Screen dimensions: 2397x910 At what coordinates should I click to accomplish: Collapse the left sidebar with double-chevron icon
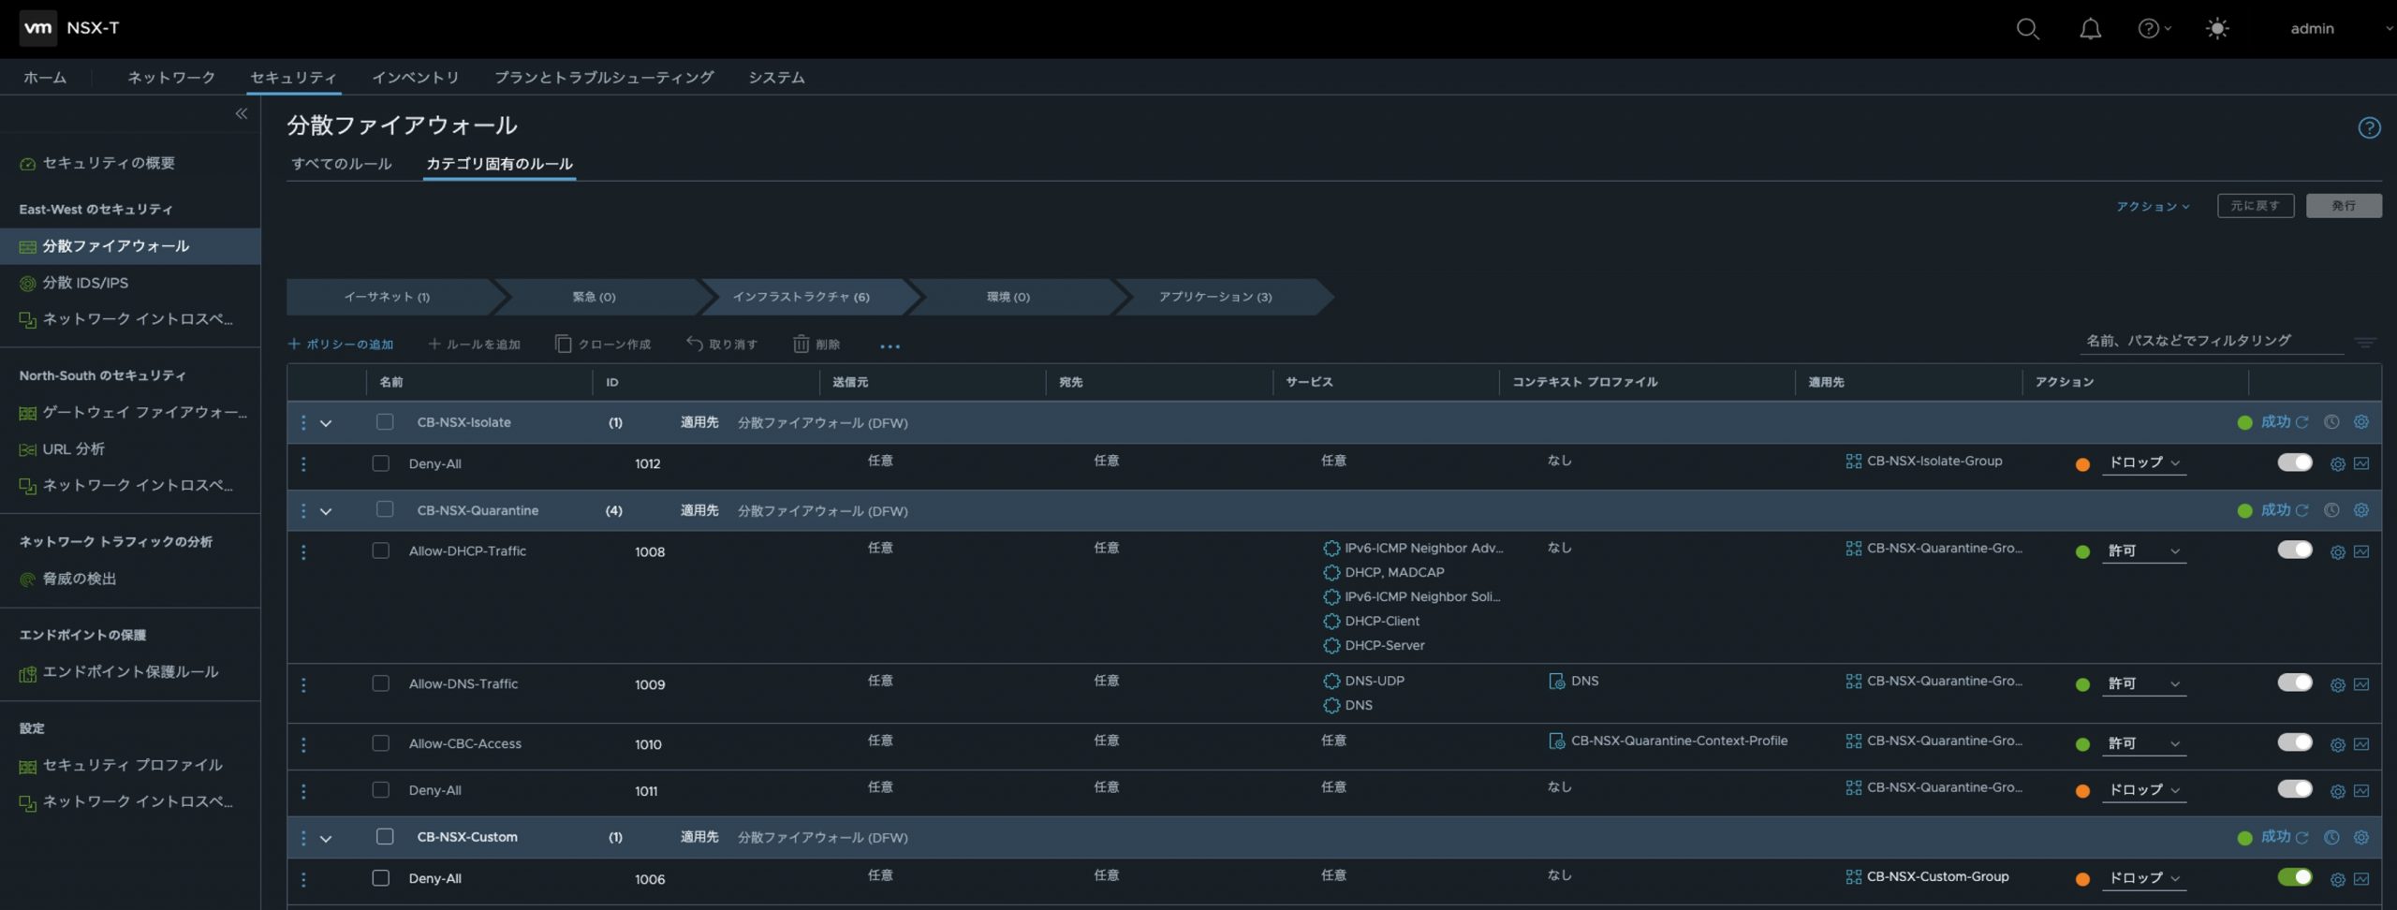point(241,114)
